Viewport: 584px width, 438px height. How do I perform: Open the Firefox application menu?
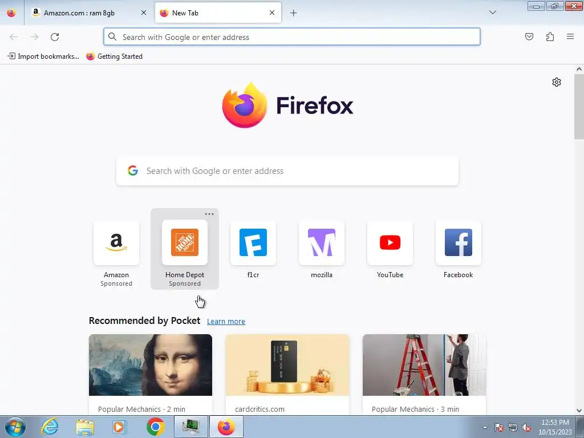click(570, 36)
